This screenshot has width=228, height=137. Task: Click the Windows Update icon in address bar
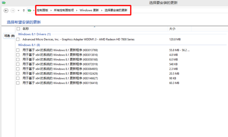click(x=30, y=11)
